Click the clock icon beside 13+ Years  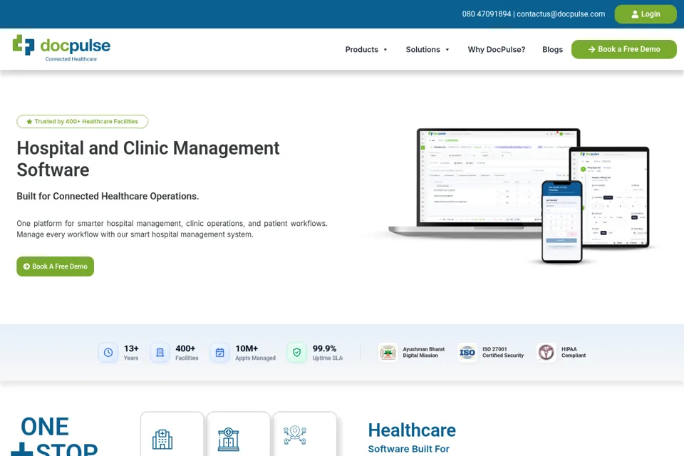coord(108,353)
